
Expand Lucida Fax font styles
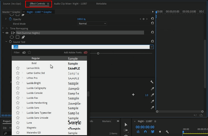(x=22, y=98)
